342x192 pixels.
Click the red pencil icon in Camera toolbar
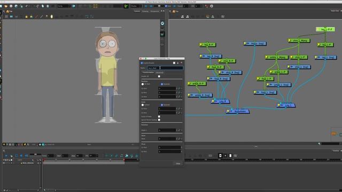tap(36, 17)
